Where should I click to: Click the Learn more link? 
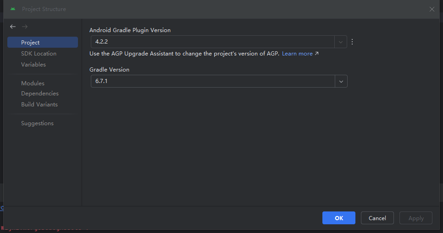coord(297,54)
